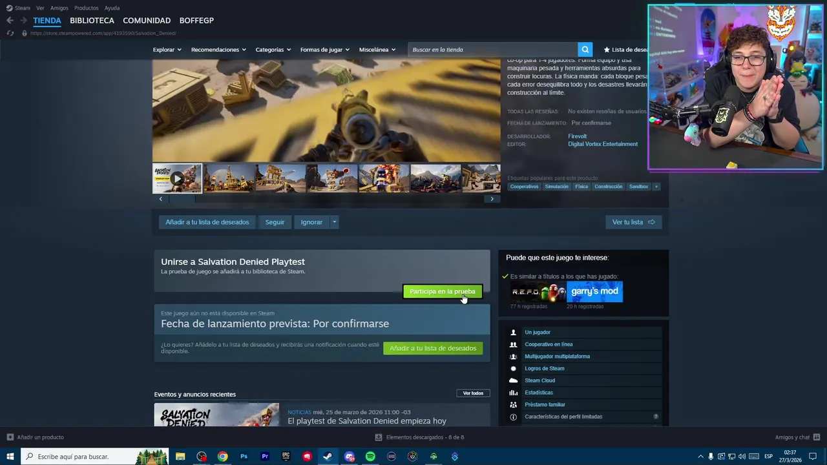The height and width of the screenshot is (465, 827).
Task: Open Photoshop from taskbar
Action: coord(244,457)
